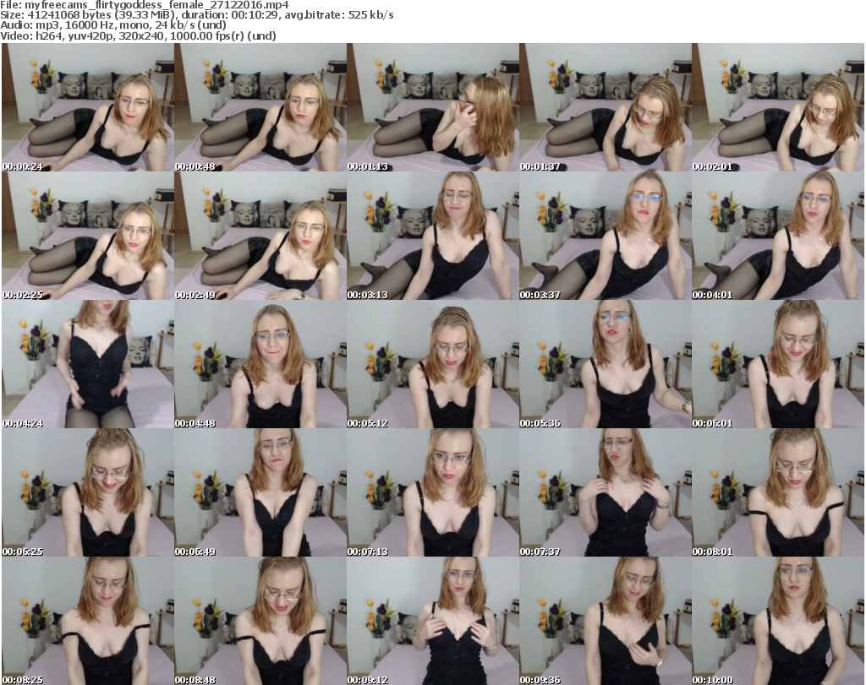Select the final frame at 00:10:00
The width and height of the screenshot is (866, 685).
777,621
